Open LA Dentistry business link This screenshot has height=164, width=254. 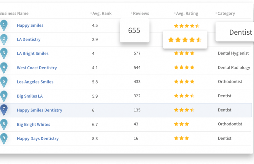point(29,40)
